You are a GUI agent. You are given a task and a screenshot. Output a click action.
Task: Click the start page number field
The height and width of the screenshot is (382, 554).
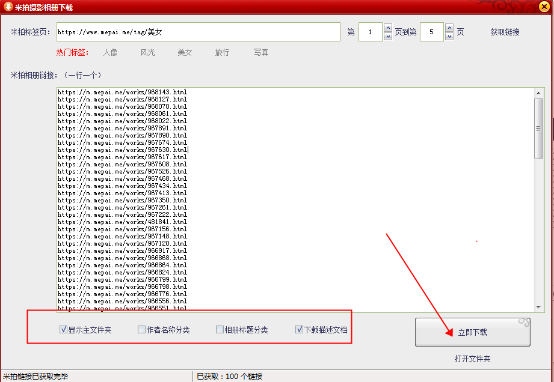click(371, 32)
